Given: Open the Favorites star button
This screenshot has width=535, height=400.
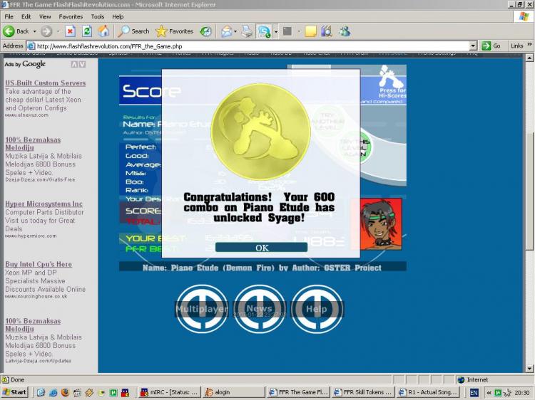Looking at the screenshot, I should (174, 31).
